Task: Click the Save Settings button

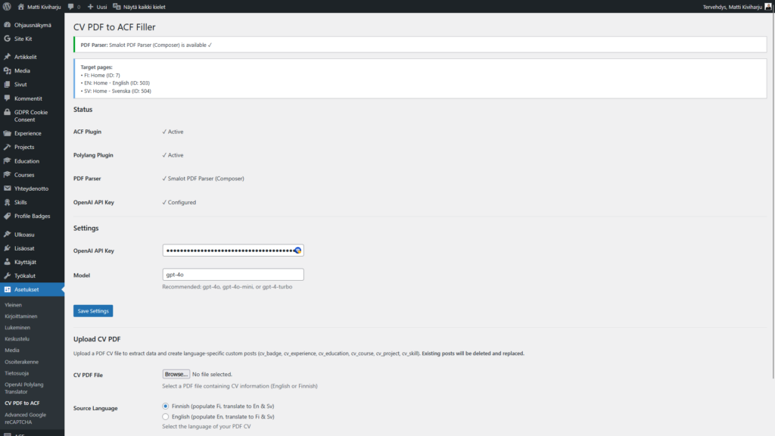Action: click(x=93, y=311)
